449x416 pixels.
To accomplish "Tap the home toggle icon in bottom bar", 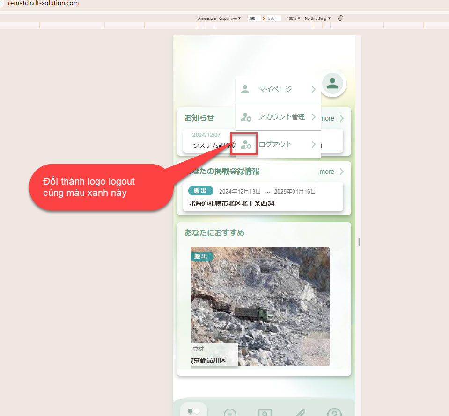I will click(x=193, y=411).
